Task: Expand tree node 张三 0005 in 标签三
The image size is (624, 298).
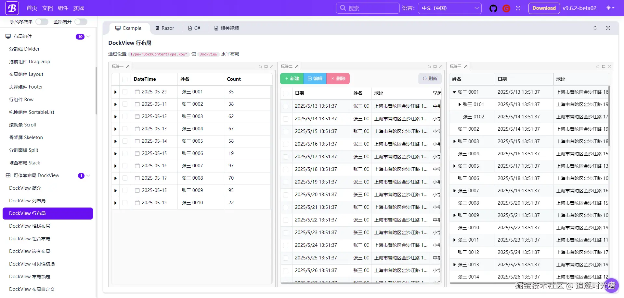Action: tap(454, 166)
